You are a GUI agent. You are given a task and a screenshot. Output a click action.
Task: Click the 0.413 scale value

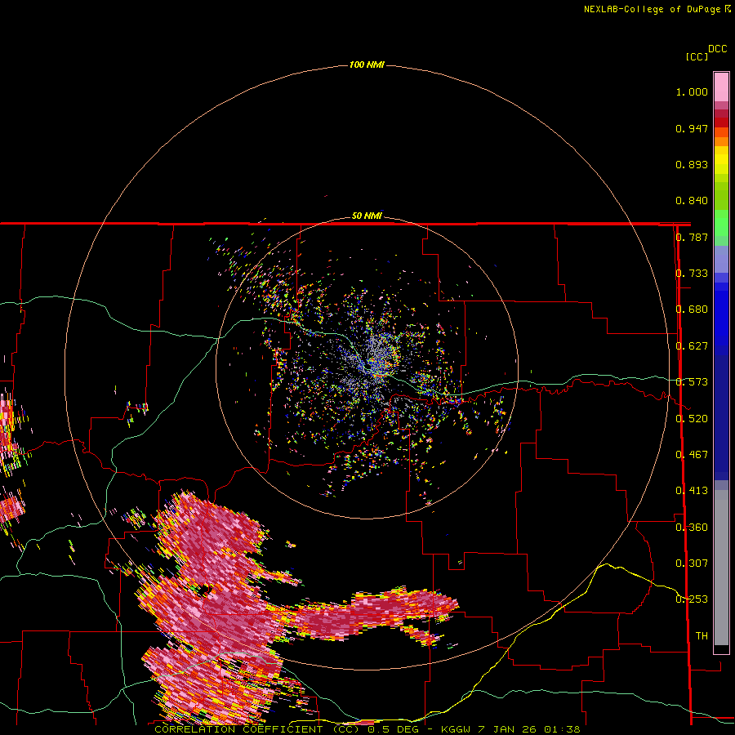click(692, 491)
